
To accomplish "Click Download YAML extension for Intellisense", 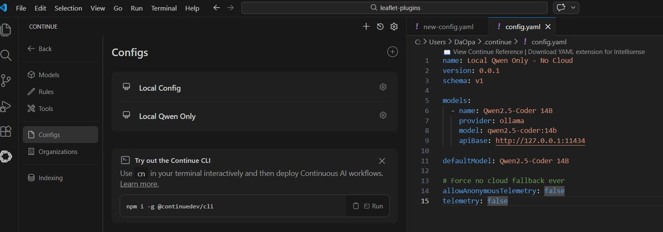I will (586, 52).
